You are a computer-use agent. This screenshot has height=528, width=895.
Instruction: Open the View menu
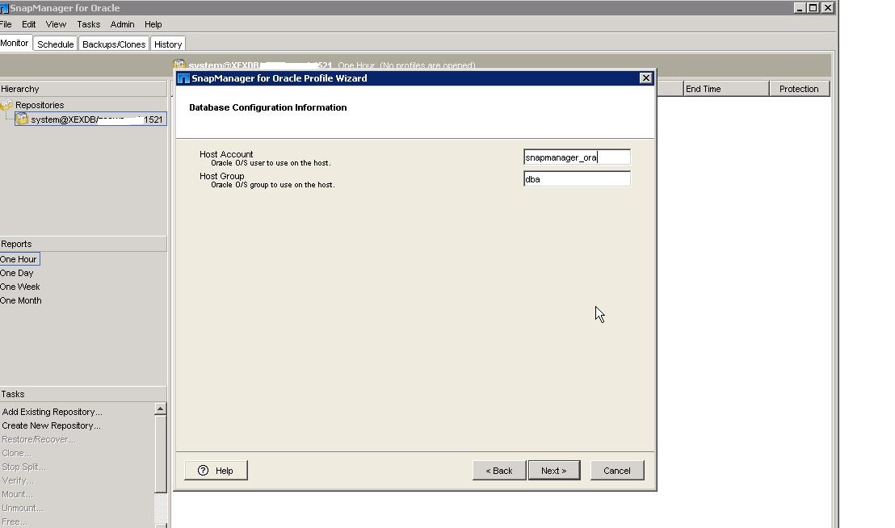click(56, 24)
